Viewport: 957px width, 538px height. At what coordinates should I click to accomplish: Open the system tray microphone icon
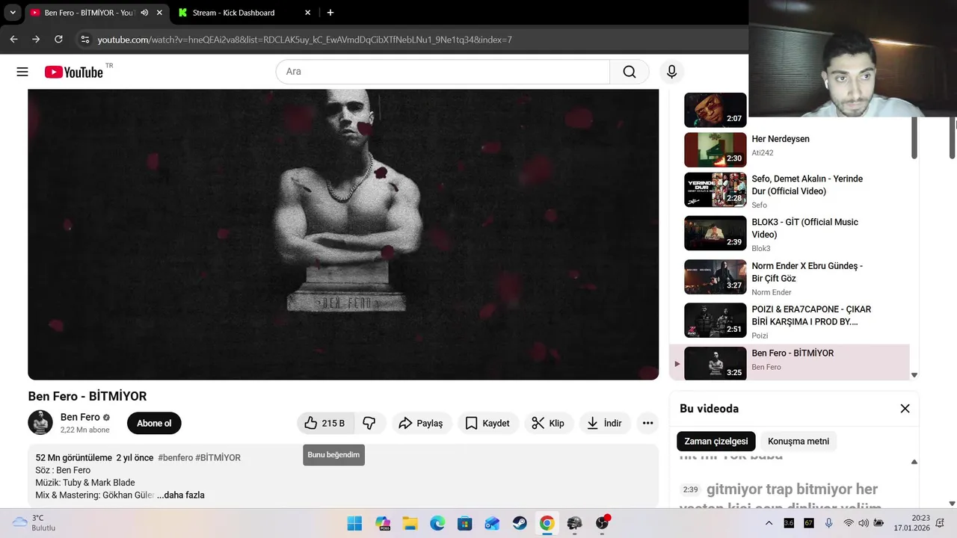coord(828,523)
